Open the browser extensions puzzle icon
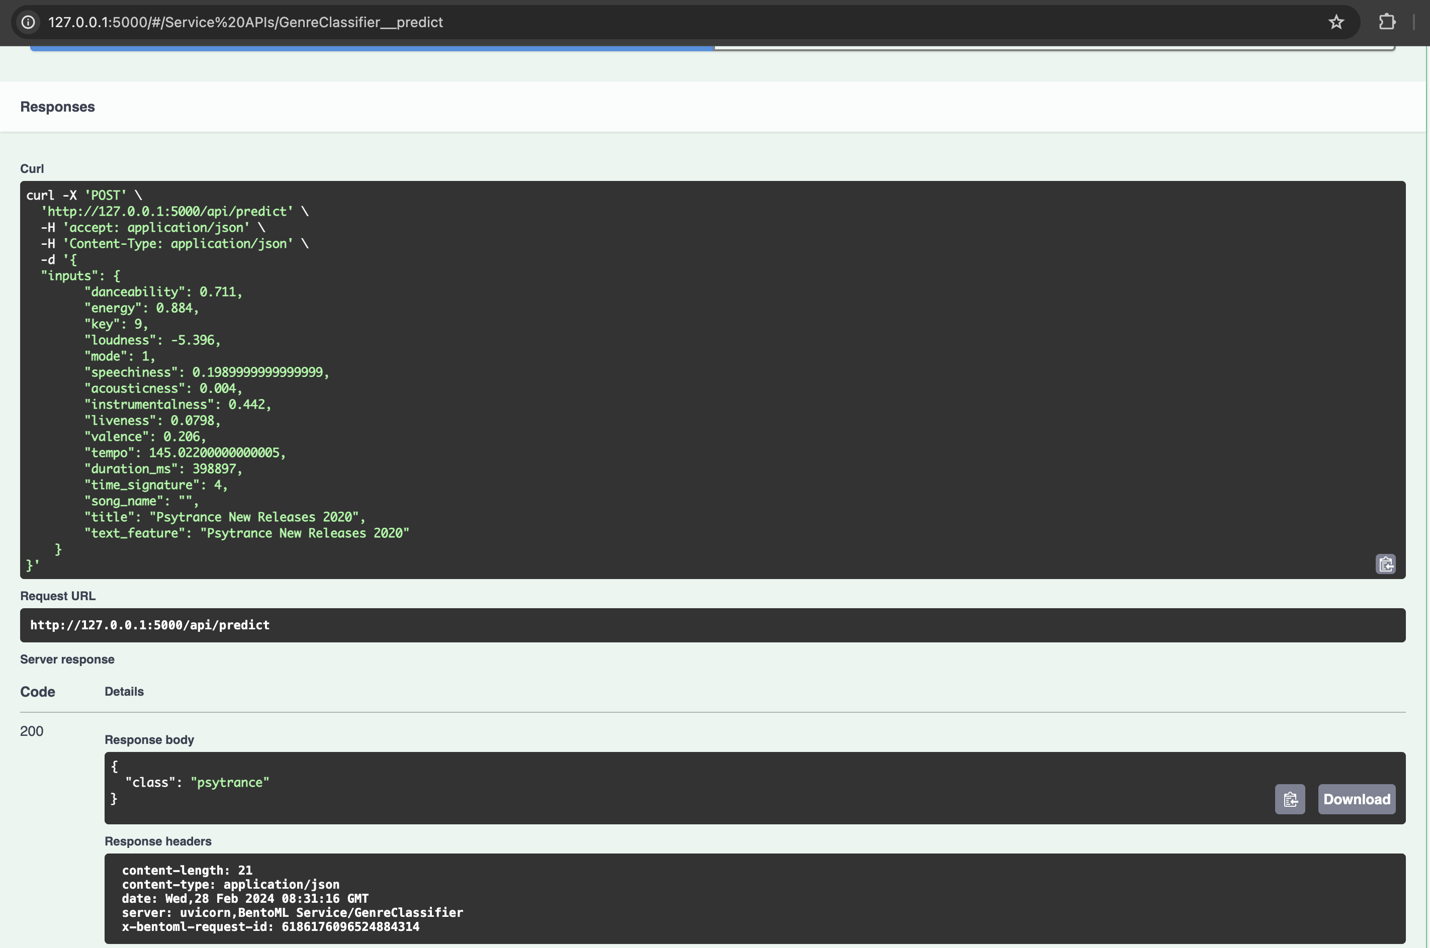This screenshot has width=1430, height=948. (1387, 23)
